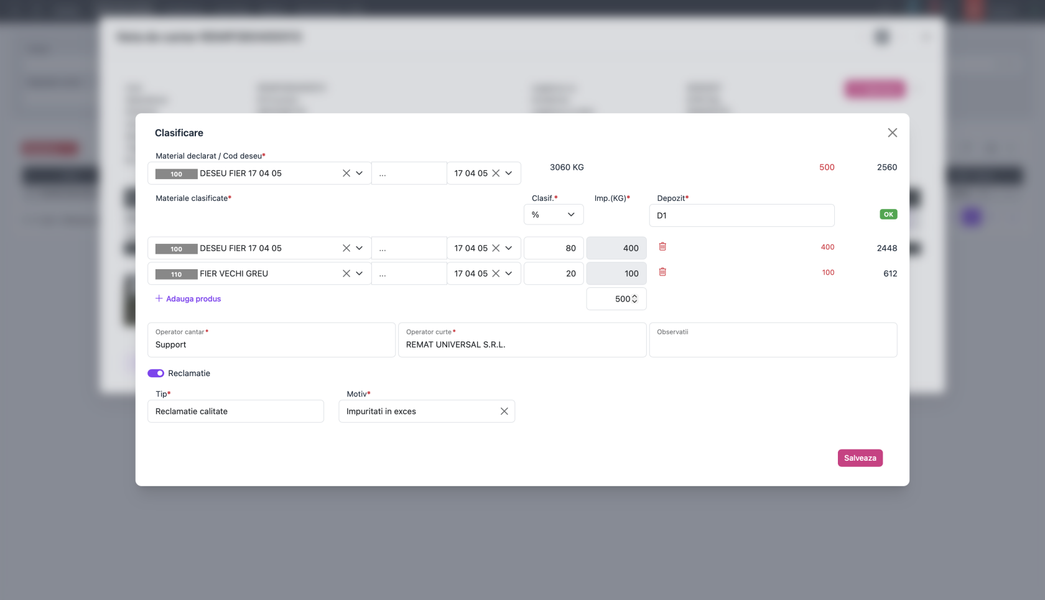
Task: Expand first classified row material dropdown
Action: tap(360, 248)
